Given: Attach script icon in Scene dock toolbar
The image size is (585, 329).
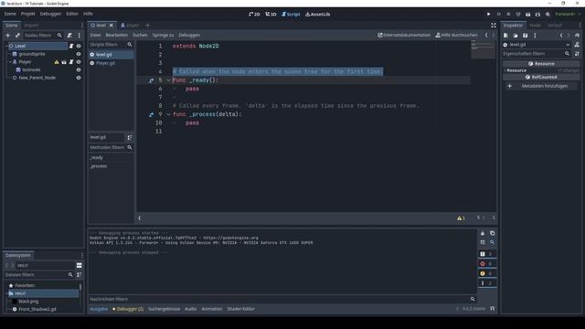Looking at the screenshot, I should click(69, 35).
